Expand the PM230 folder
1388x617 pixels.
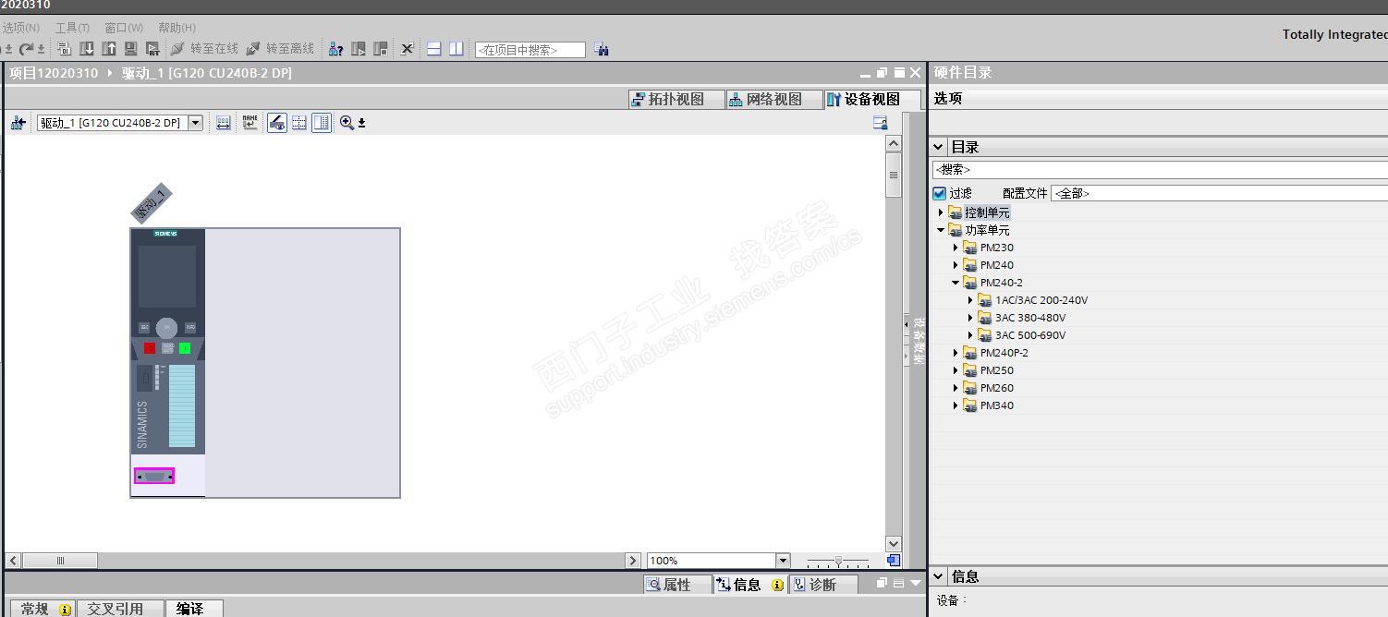click(956, 248)
